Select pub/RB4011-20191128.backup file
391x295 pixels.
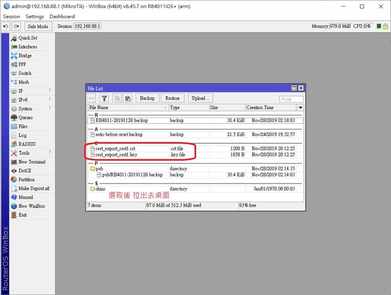pos(195,175)
